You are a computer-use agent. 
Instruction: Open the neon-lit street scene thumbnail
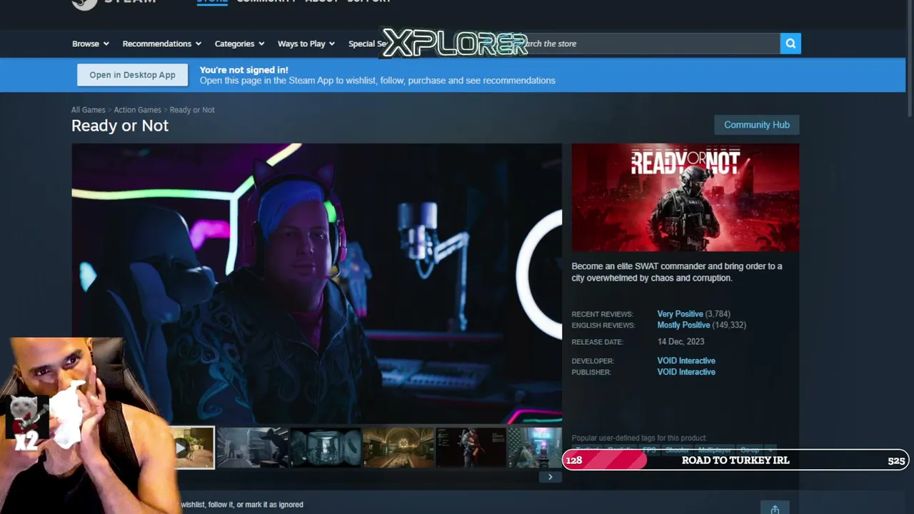pos(535,448)
